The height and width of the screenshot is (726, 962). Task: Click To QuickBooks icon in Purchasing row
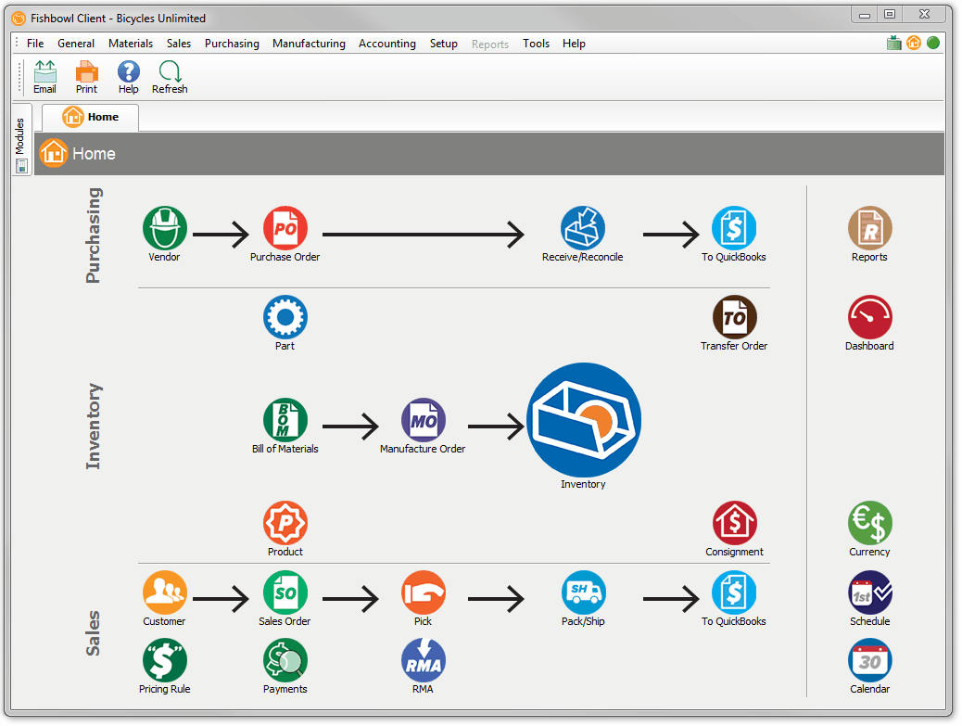click(734, 228)
